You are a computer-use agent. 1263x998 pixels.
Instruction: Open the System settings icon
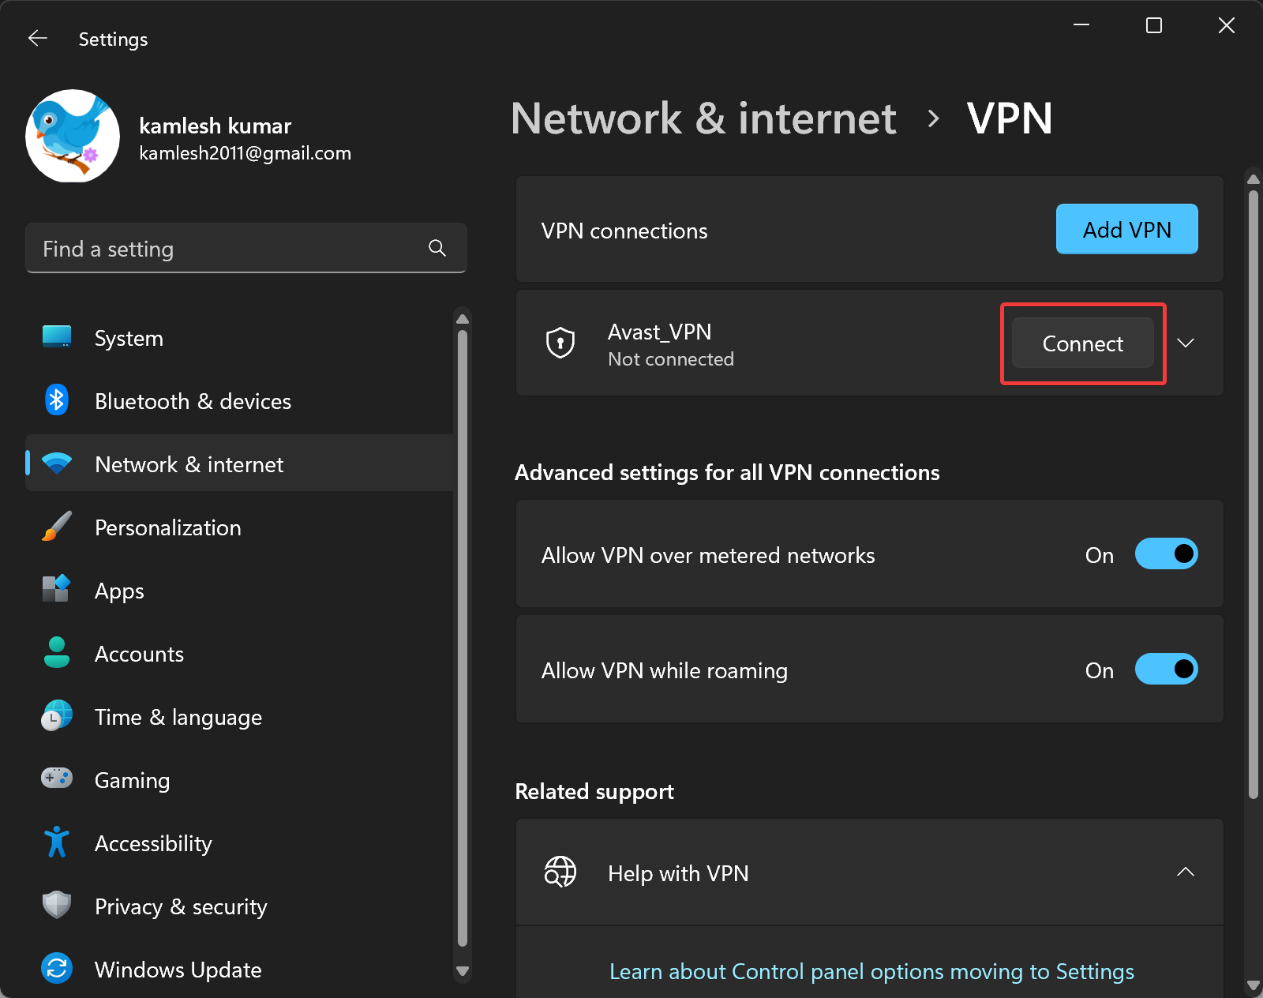tap(56, 337)
